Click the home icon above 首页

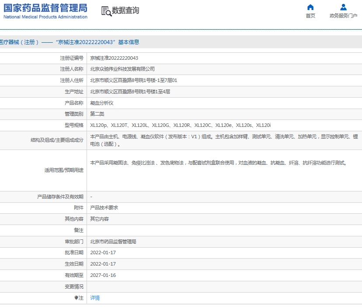[x=310, y=7]
